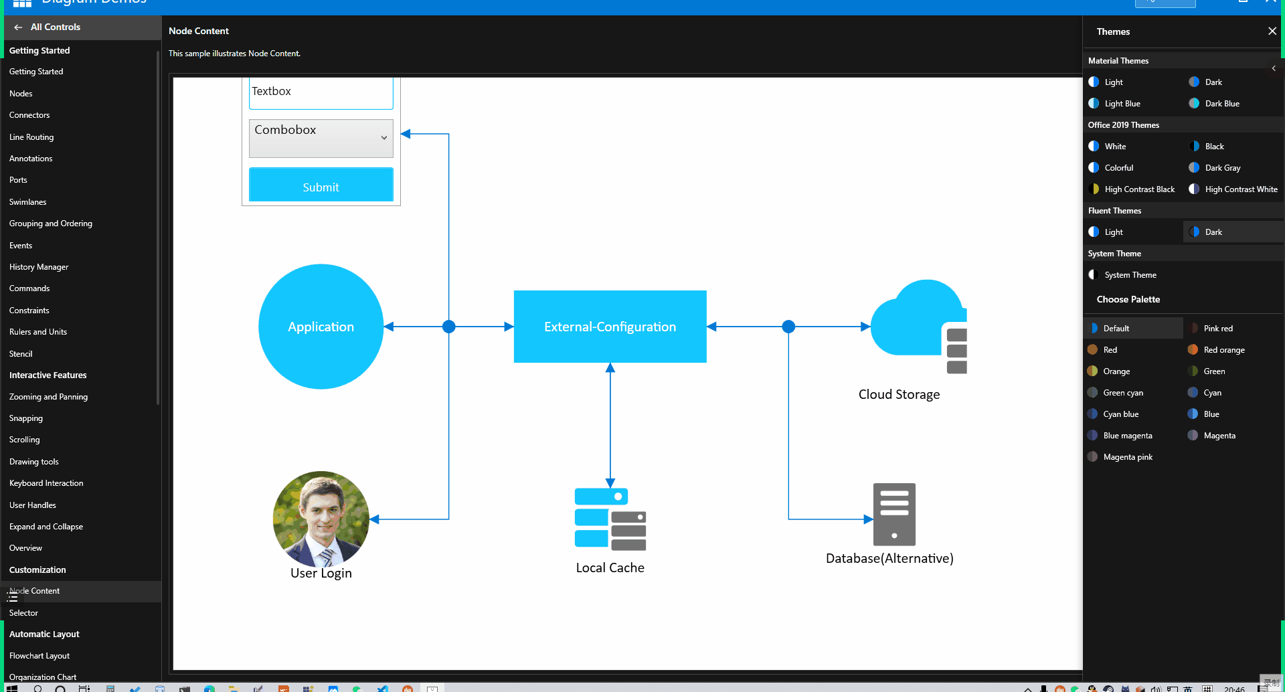The height and width of the screenshot is (692, 1285).
Task: Switch to Fluent Light theme
Action: [x=1113, y=232]
